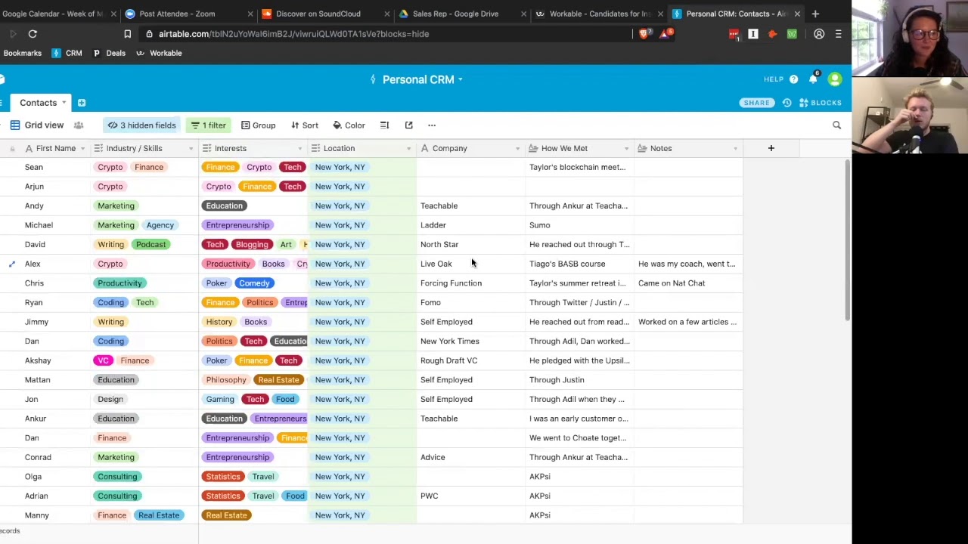Image resolution: width=968 pixels, height=544 pixels.
Task: Select 'Forcing Function' company cell
Action: point(470,283)
